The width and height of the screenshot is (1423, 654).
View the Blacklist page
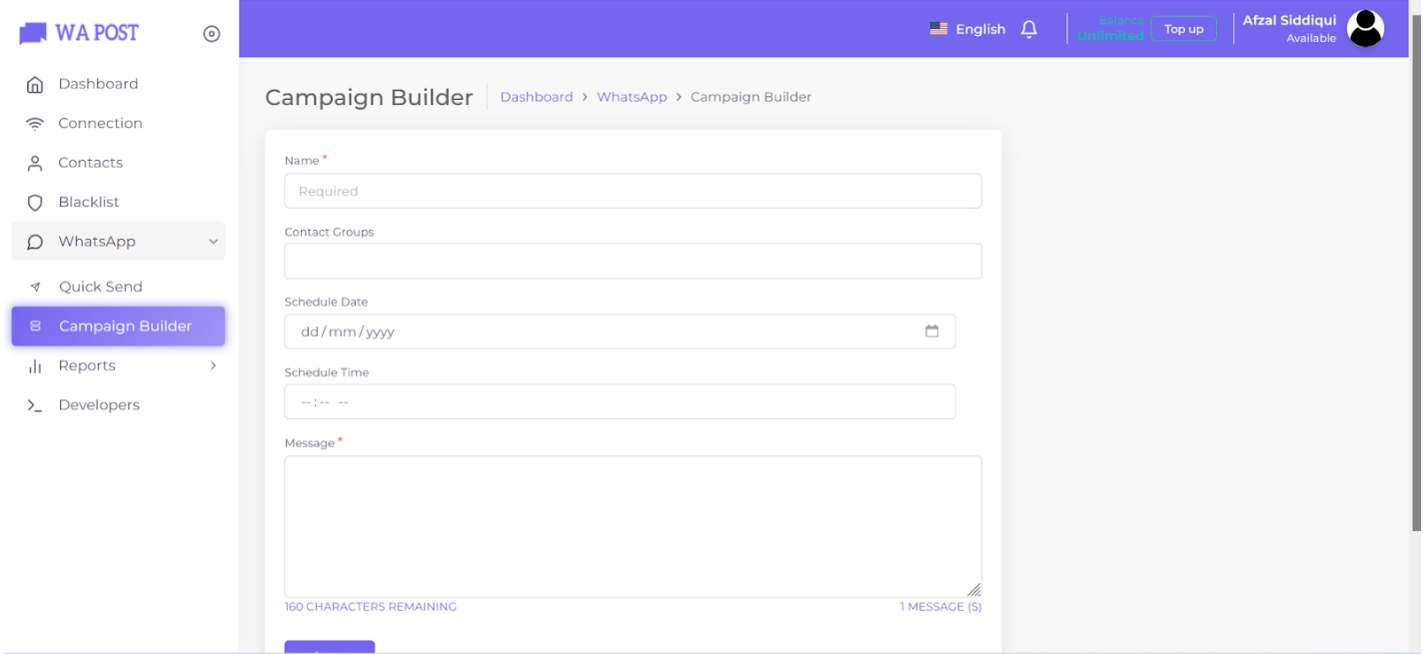(x=89, y=201)
